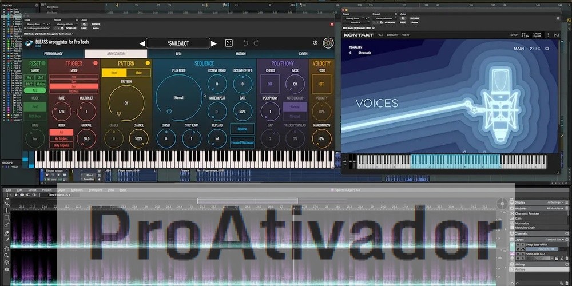Switch to the Motion tab
Screen dimensions: 572x286
pyautogui.click(x=240, y=54)
